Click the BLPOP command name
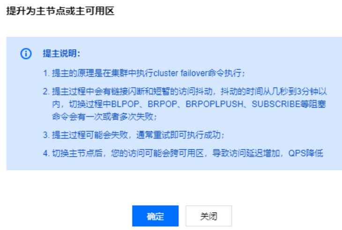 (125, 104)
